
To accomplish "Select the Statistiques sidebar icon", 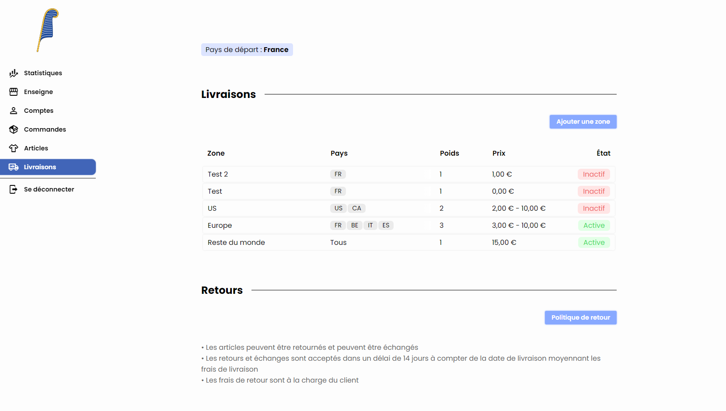I will [x=14, y=73].
